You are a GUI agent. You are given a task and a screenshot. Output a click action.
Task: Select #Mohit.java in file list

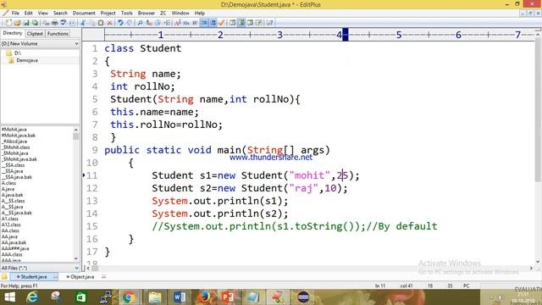pos(14,130)
